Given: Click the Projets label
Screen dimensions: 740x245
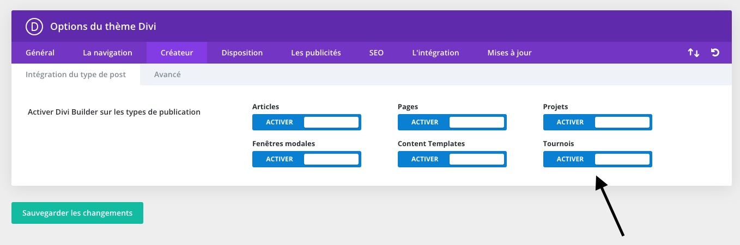Looking at the screenshot, I should [x=556, y=107].
